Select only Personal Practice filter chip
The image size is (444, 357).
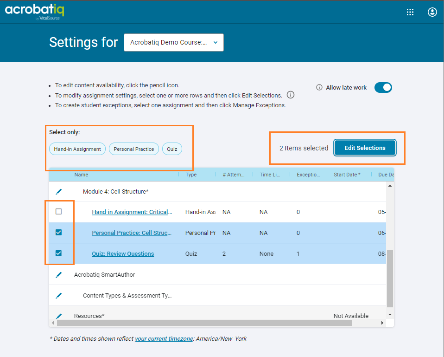[x=133, y=149]
